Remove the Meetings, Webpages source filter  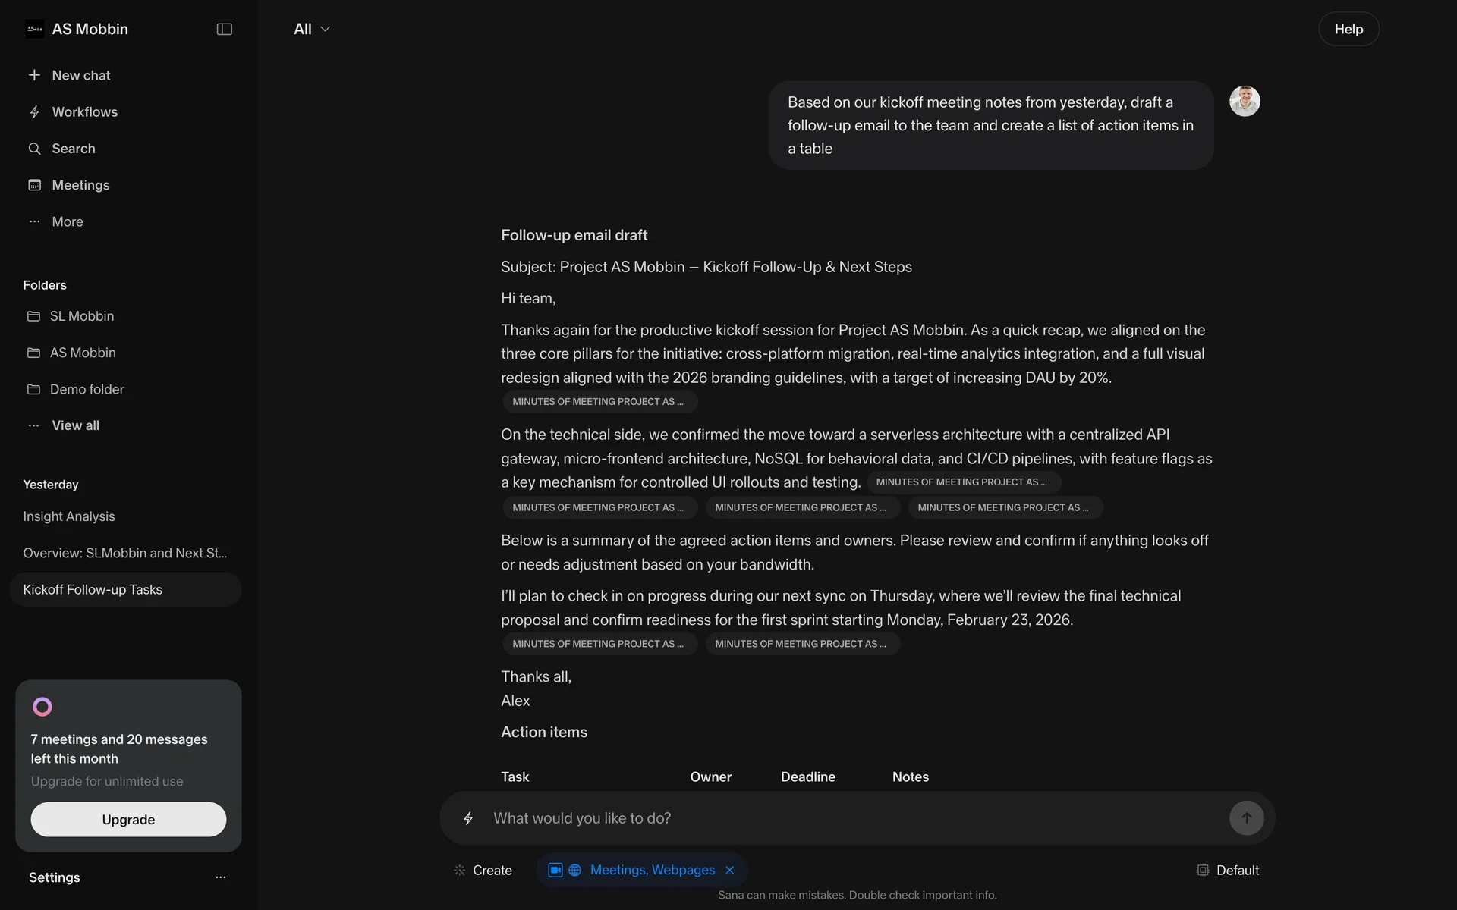[730, 870]
